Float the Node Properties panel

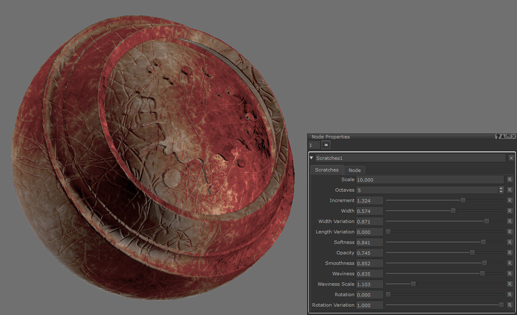click(508, 137)
